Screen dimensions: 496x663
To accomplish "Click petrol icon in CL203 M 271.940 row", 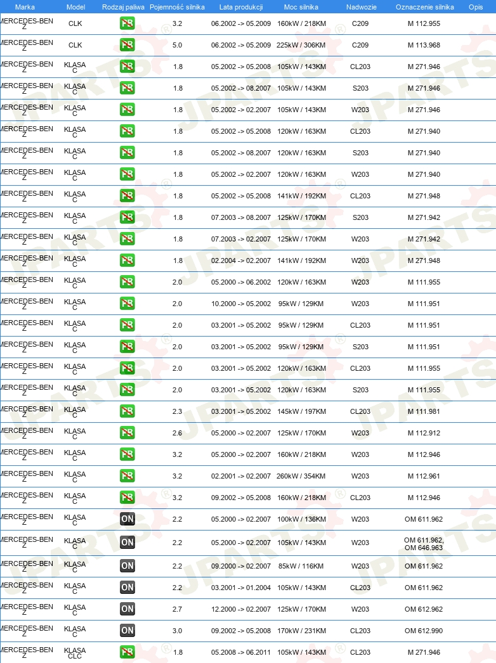I will [x=127, y=131].
